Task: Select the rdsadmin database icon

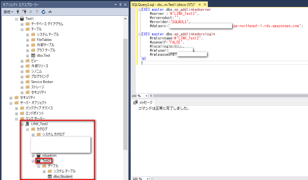Action: (x=38, y=155)
